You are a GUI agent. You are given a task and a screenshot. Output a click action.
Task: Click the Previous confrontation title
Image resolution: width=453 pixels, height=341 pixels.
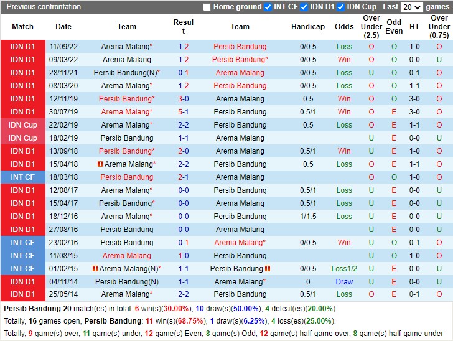coord(44,7)
